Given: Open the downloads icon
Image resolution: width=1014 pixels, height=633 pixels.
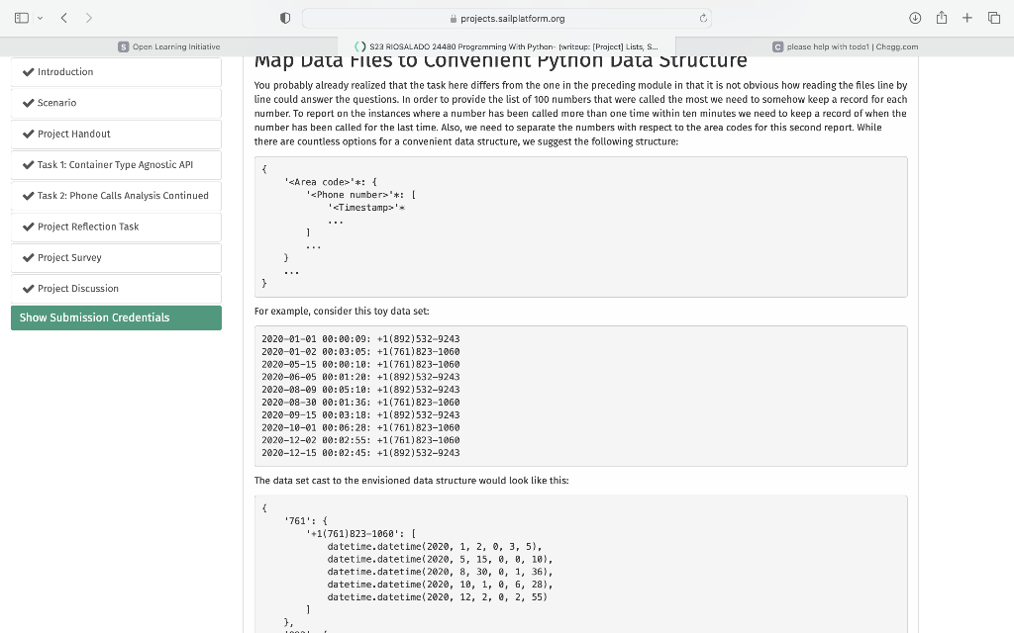Looking at the screenshot, I should 915,18.
